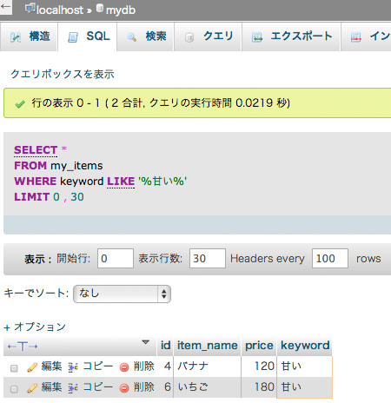Screen dimensions: 391x403
Task: Click the 開始行 input field
Action: [x=116, y=258]
